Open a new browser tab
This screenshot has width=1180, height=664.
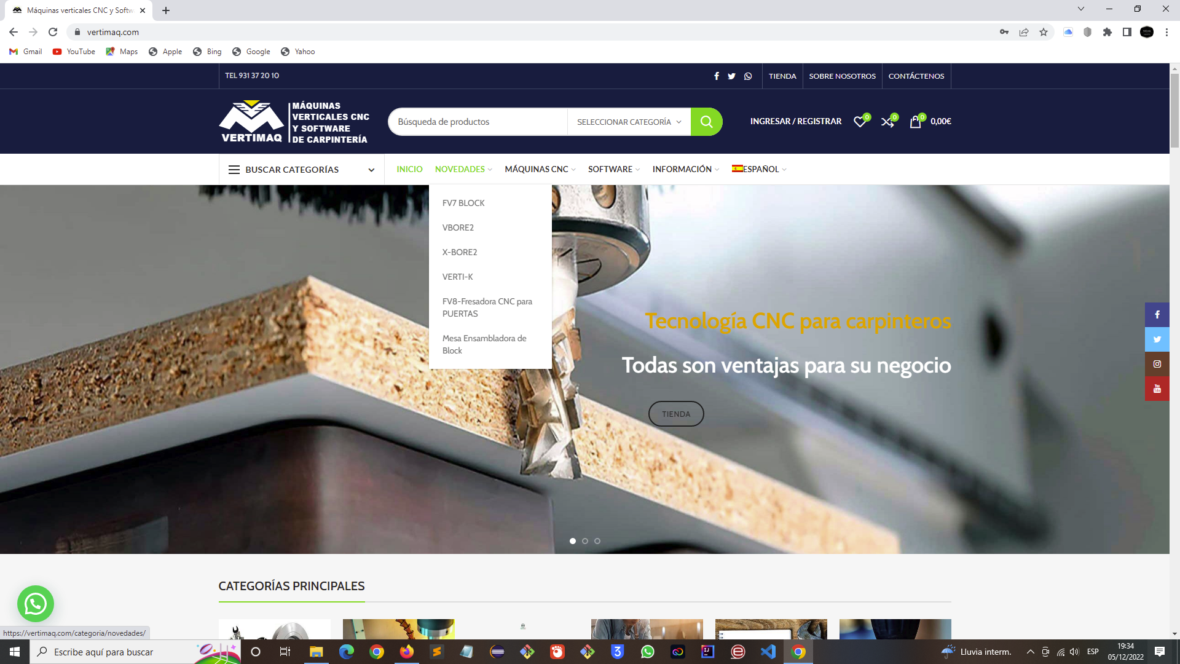tap(166, 10)
